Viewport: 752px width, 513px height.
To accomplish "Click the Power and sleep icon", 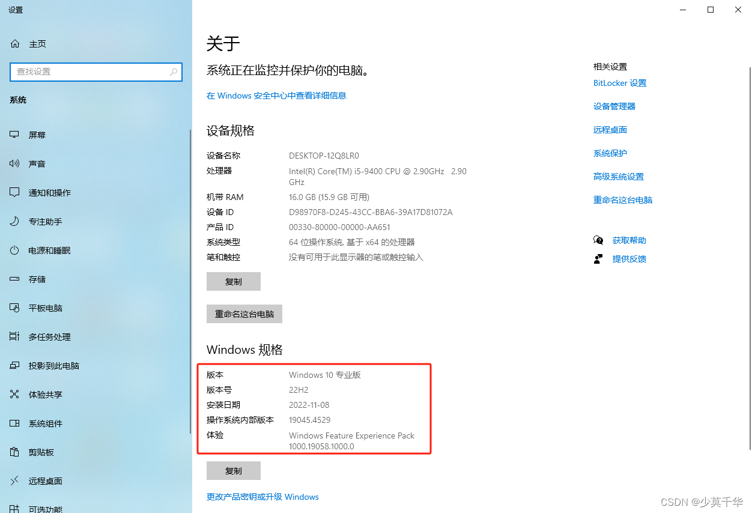I will pyautogui.click(x=15, y=250).
